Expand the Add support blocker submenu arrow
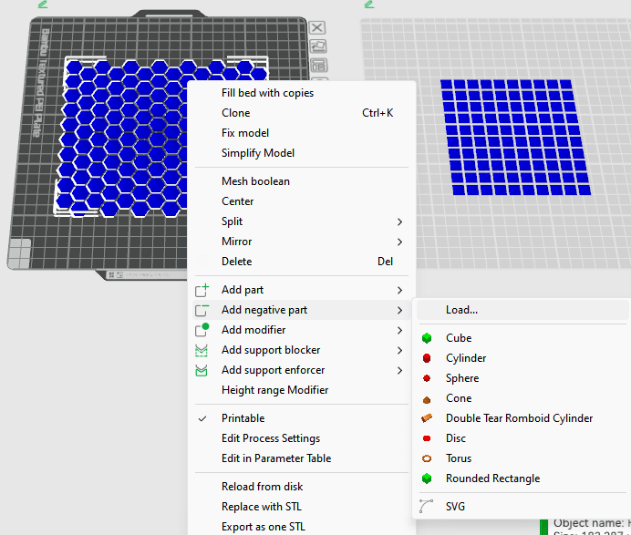The width and height of the screenshot is (631, 535). coord(399,350)
